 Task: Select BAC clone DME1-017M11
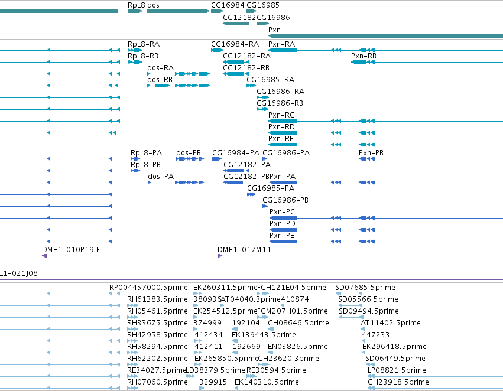(244, 250)
